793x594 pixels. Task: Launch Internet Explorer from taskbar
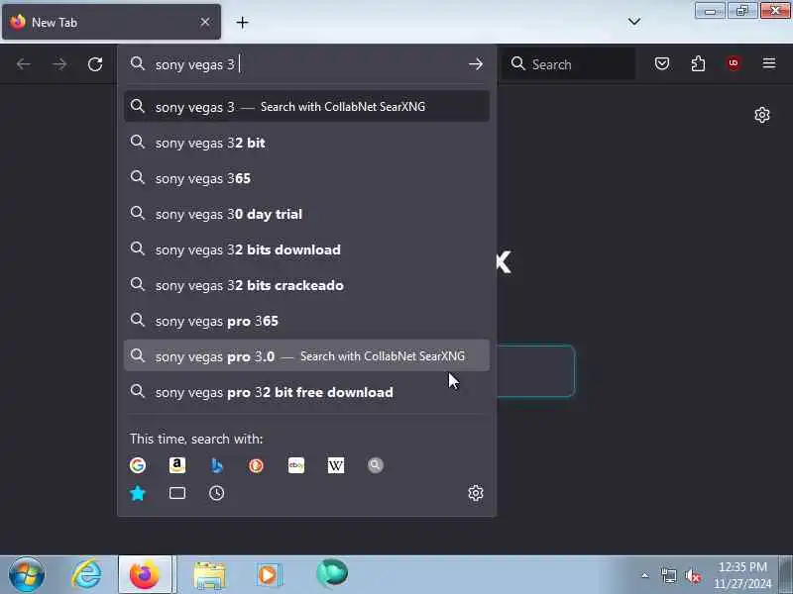pyautogui.click(x=86, y=575)
